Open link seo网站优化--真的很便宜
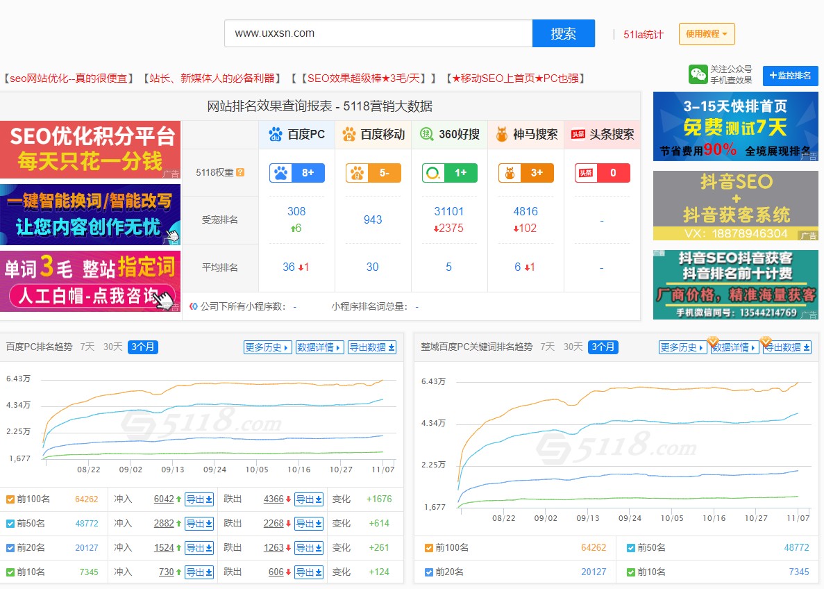The image size is (824, 589). [x=68, y=78]
